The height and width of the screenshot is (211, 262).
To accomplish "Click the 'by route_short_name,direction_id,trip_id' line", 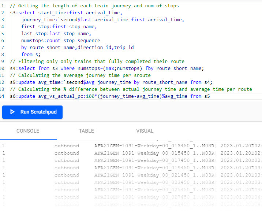I will pos(77,47).
